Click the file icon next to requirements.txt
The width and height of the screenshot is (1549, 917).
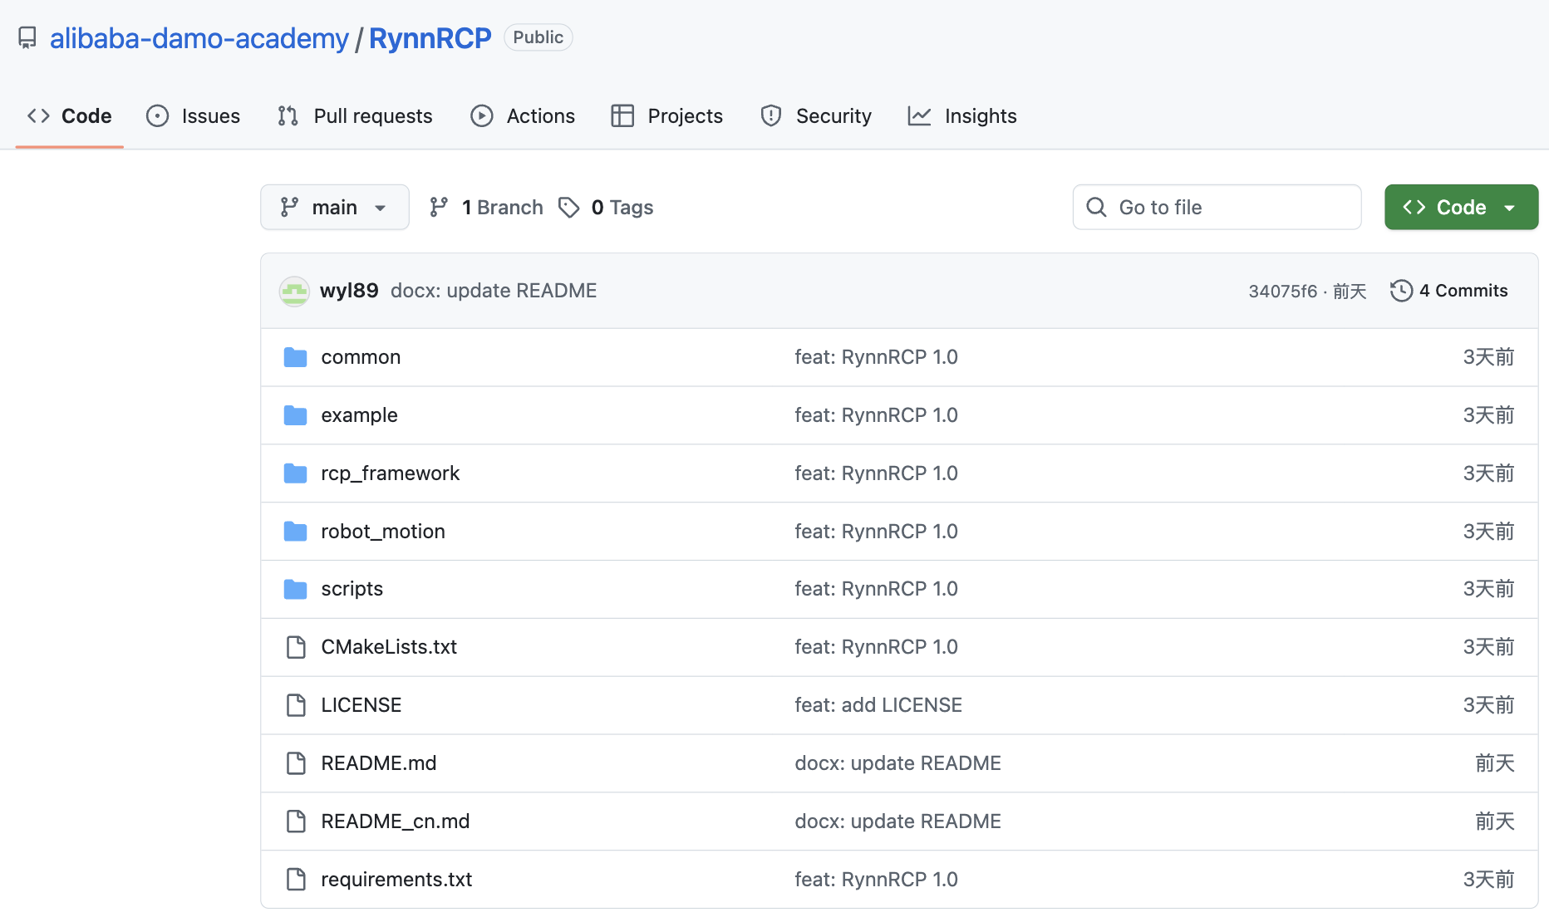click(x=296, y=880)
